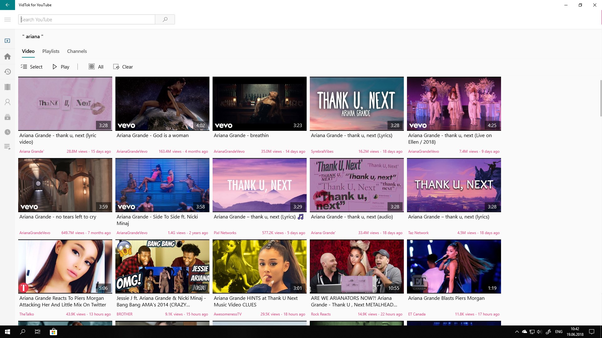Open Microsoft Store from the taskbar
The width and height of the screenshot is (602, 338).
coord(53,332)
